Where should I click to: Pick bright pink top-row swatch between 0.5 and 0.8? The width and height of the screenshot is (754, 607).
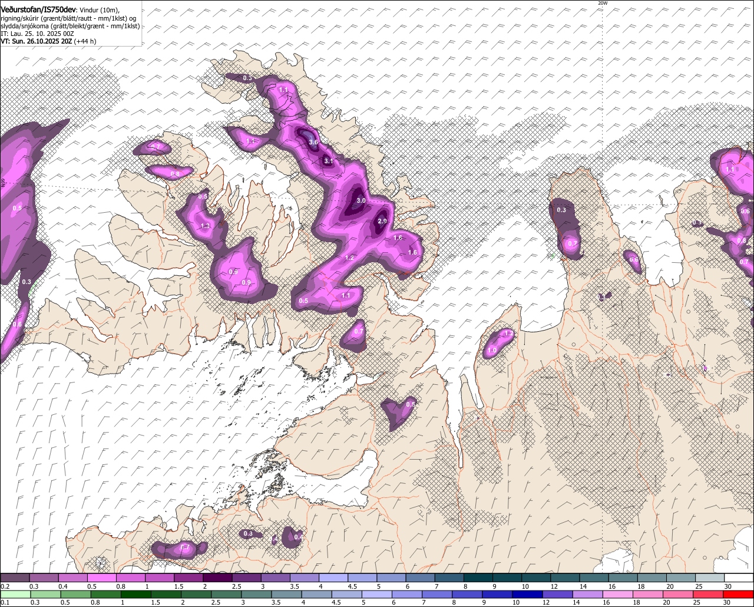[102, 578]
